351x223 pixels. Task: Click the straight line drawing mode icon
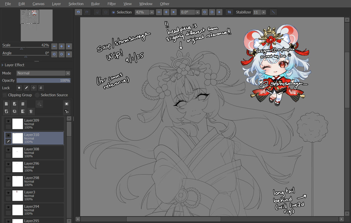pos(273,12)
